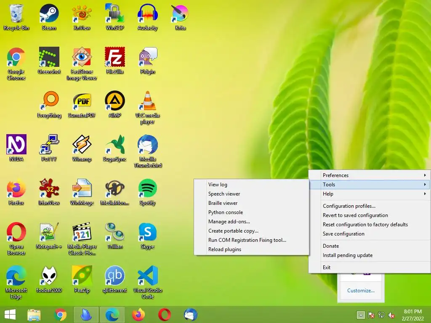
Task: Choose View log from Tools menu
Action: (x=252, y=185)
